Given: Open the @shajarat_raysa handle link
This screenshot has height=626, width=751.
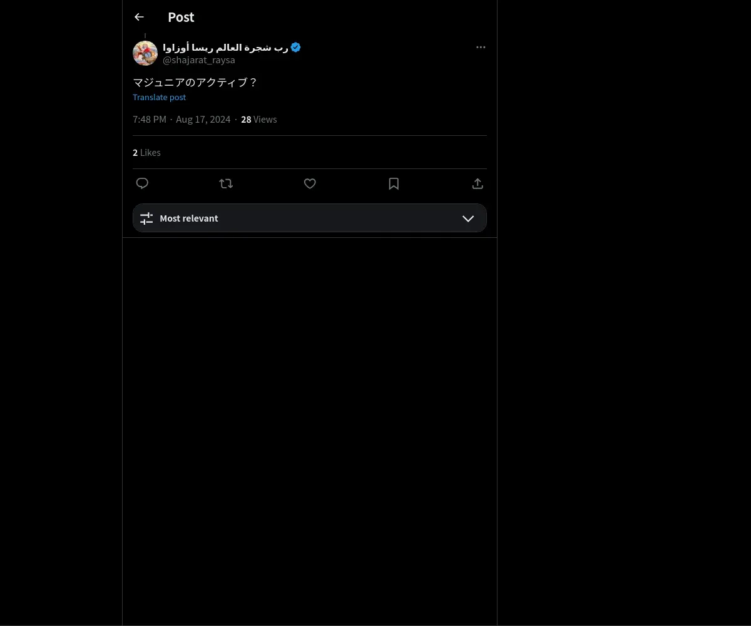Looking at the screenshot, I should pos(199,60).
